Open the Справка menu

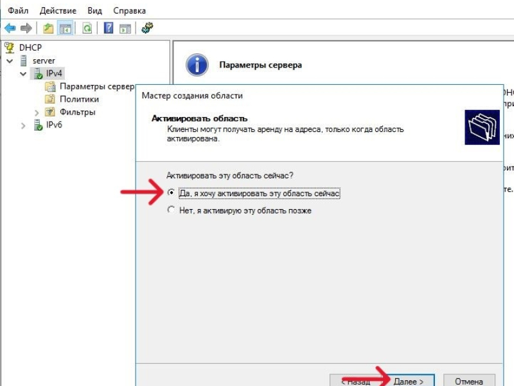point(130,11)
